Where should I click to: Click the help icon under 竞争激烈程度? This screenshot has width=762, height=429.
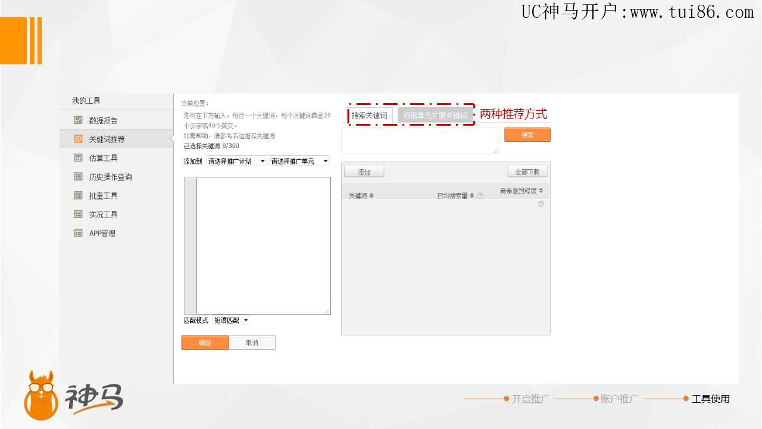(x=541, y=204)
